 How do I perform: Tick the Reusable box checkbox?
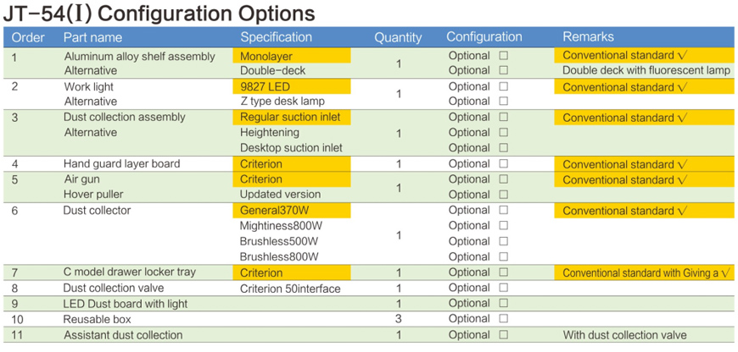pos(504,319)
